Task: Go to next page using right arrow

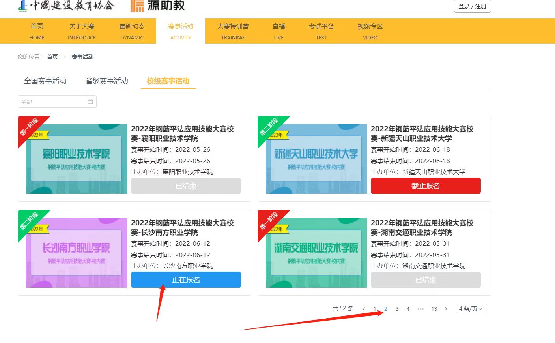Action: (x=446, y=309)
